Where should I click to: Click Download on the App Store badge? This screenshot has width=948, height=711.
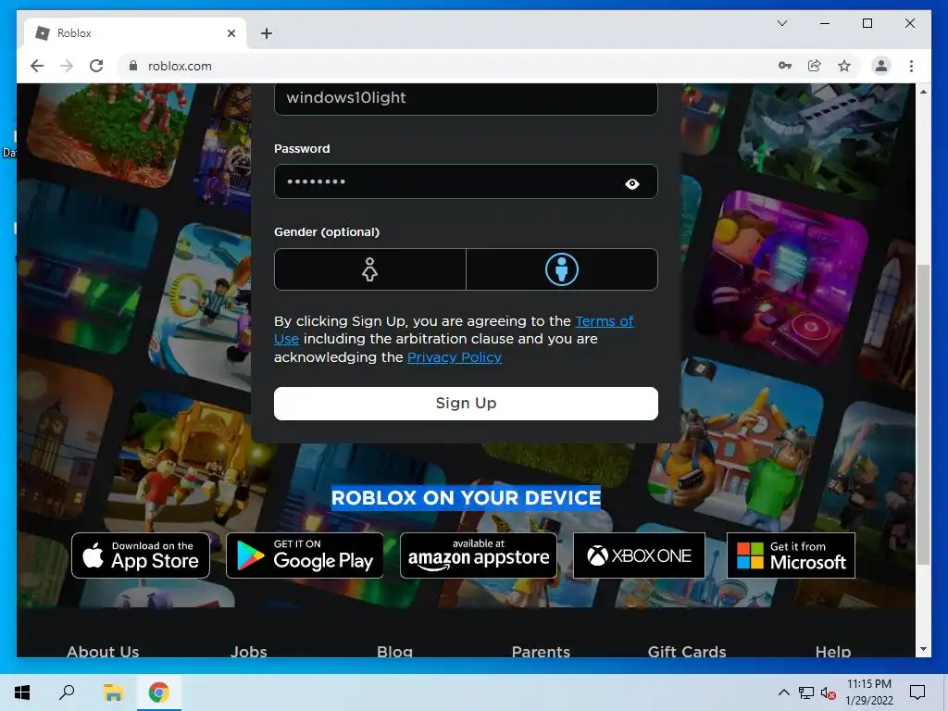coord(141,555)
